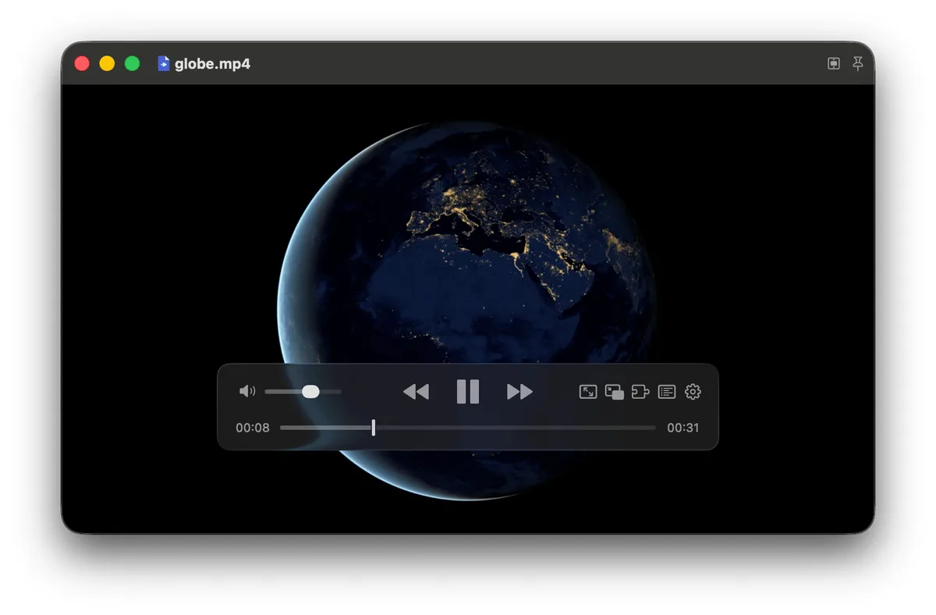Enter fullscreen with the expand arrows icon
Image resolution: width=936 pixels, height=615 pixels.
[588, 392]
